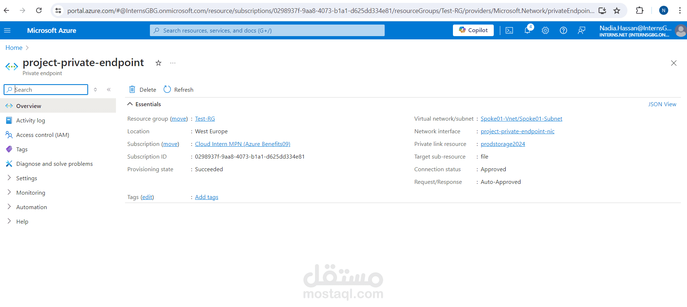Bookmark this page with the star
The image size is (687, 307).
point(617,10)
